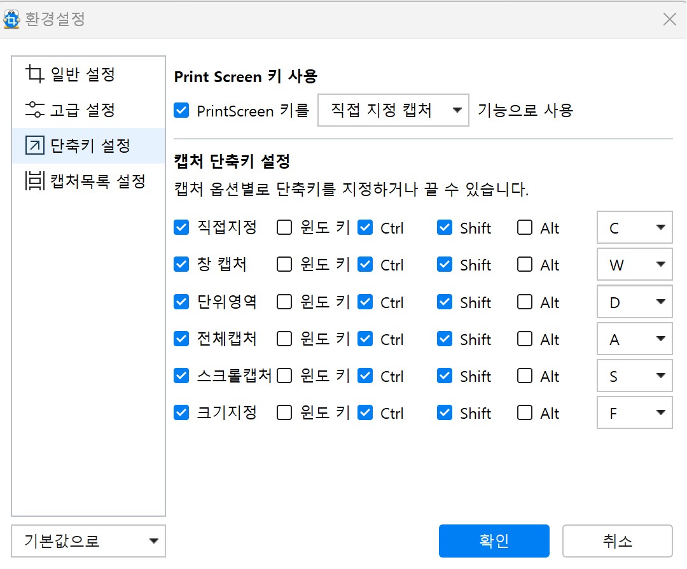Open the 기본값으로 reset dropdown

point(88,541)
